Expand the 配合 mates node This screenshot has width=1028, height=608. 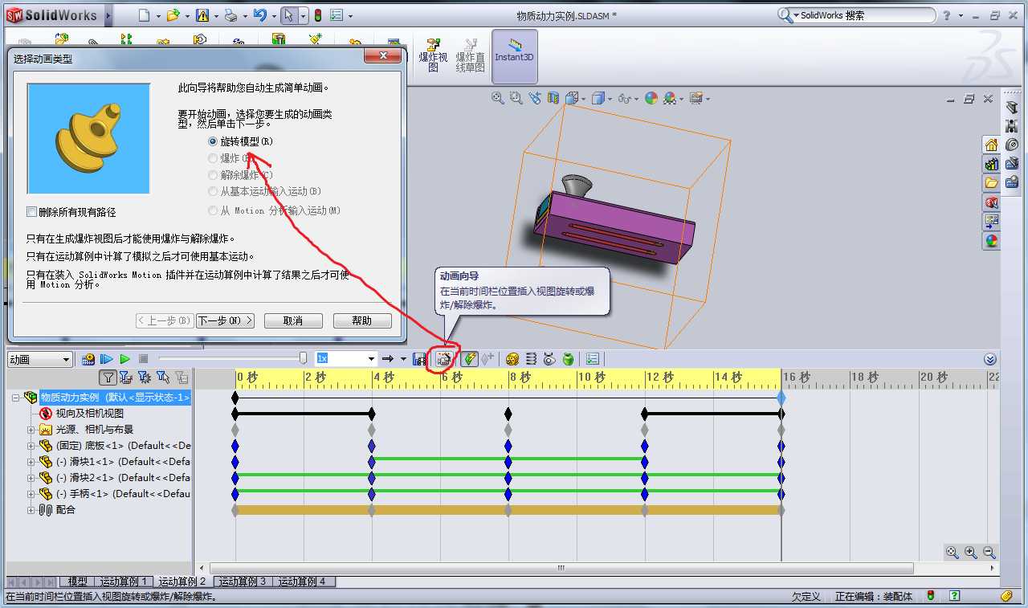(x=32, y=510)
